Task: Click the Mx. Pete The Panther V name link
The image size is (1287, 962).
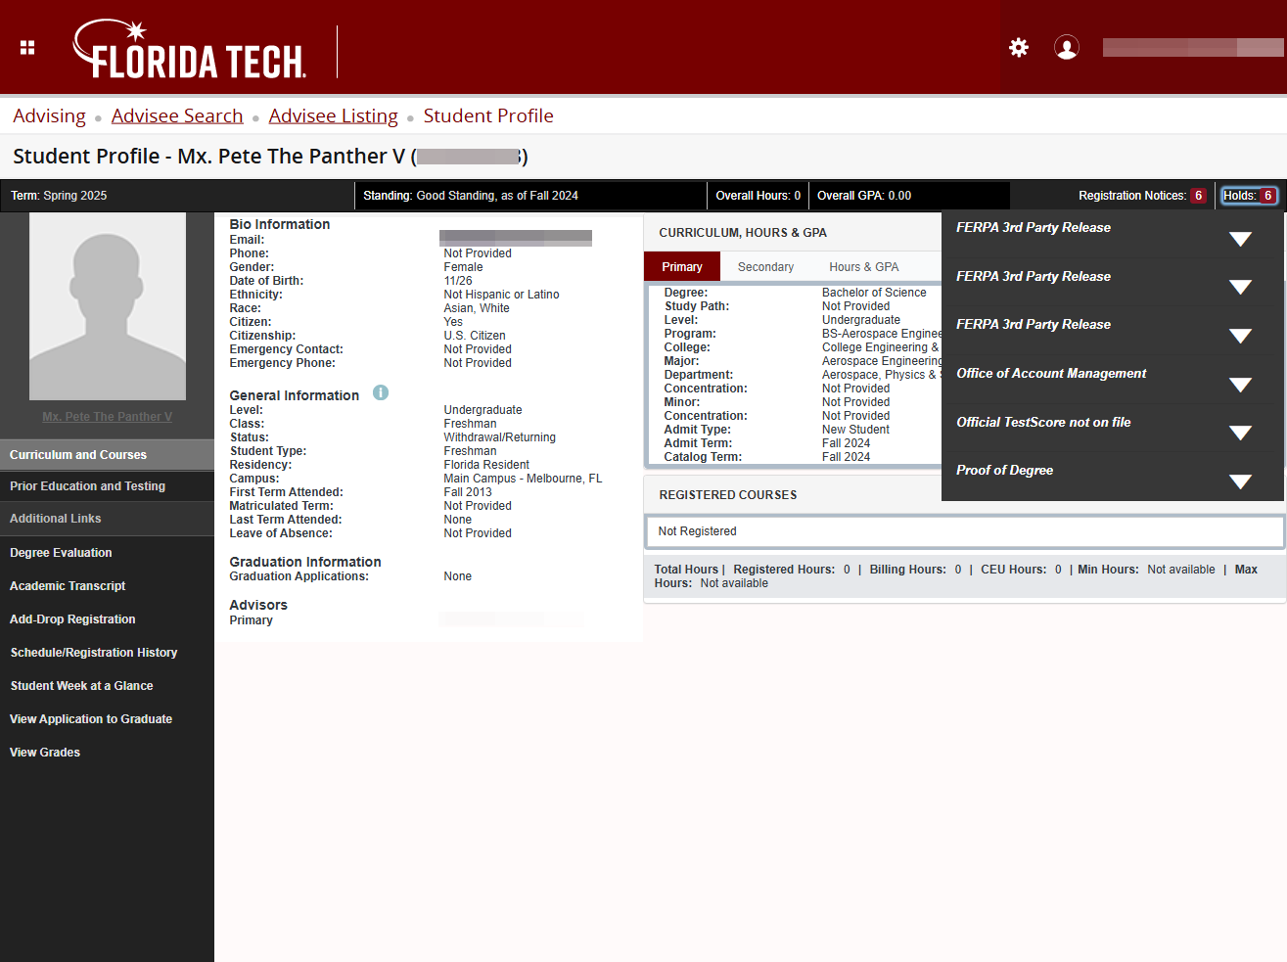Action: click(107, 417)
